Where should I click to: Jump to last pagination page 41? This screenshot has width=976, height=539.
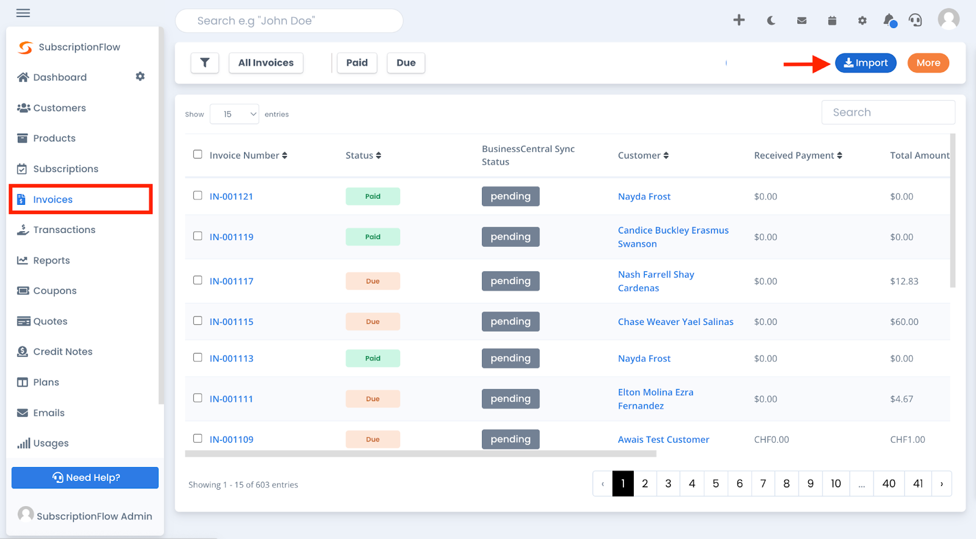coord(918,484)
